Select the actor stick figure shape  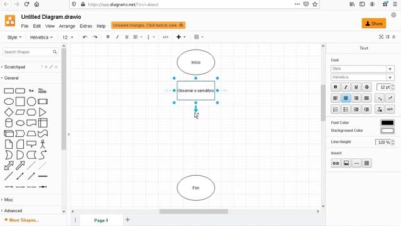pos(43,144)
